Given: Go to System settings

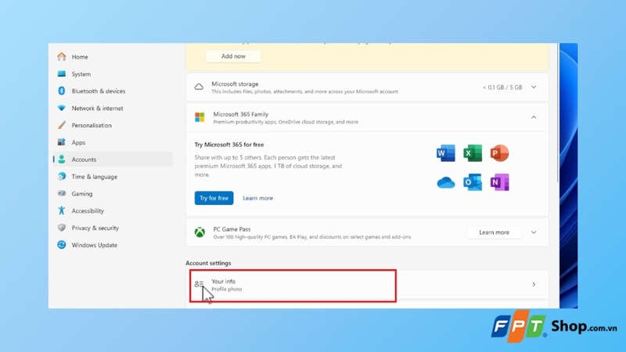Looking at the screenshot, I should point(113,74).
